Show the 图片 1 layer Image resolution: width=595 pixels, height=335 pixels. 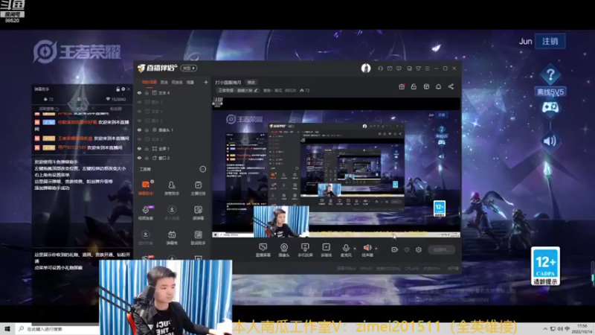[139, 102]
